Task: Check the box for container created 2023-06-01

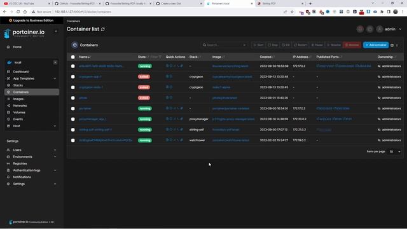Action: (x=73, y=98)
